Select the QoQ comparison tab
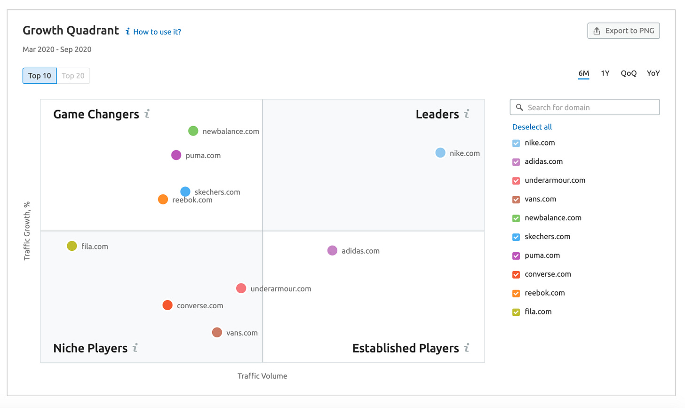The height and width of the screenshot is (408, 685). click(x=629, y=73)
